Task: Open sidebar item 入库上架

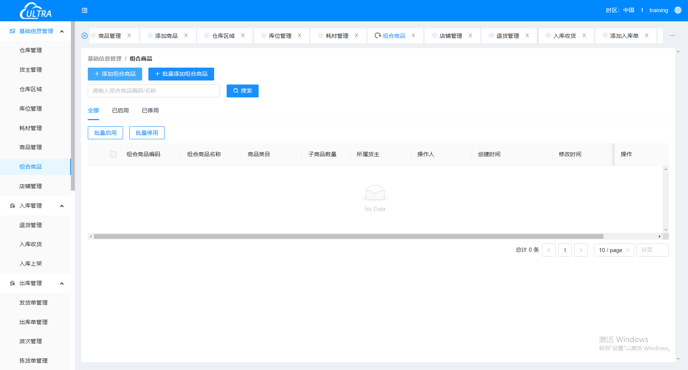Action: coord(30,264)
